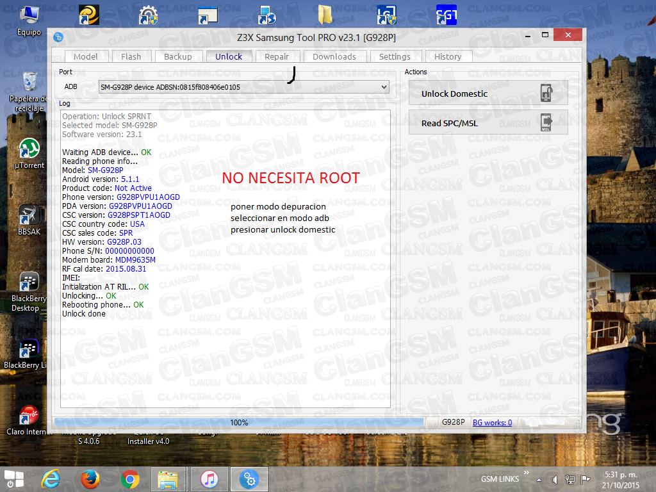Launch the µTorrent desktop shortcut
Screen dimensions: 656x492
click(x=29, y=153)
